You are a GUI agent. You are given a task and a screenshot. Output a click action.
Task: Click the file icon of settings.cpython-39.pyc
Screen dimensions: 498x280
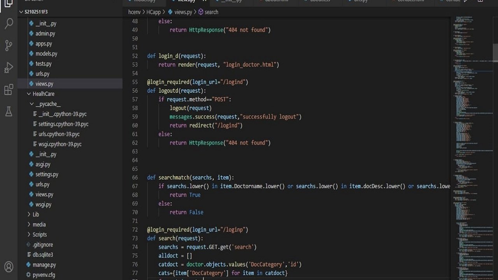coord(35,124)
